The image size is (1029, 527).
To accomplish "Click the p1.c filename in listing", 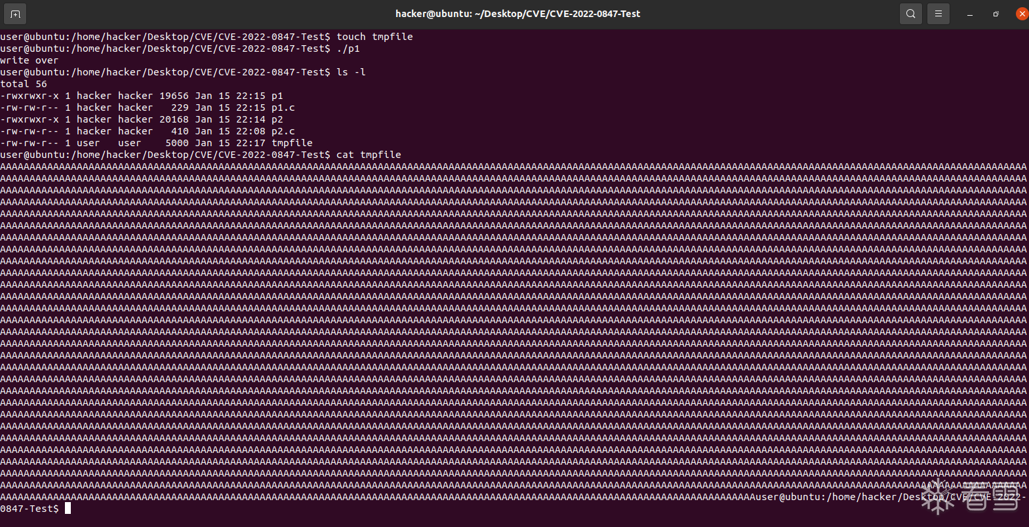I will [283, 107].
